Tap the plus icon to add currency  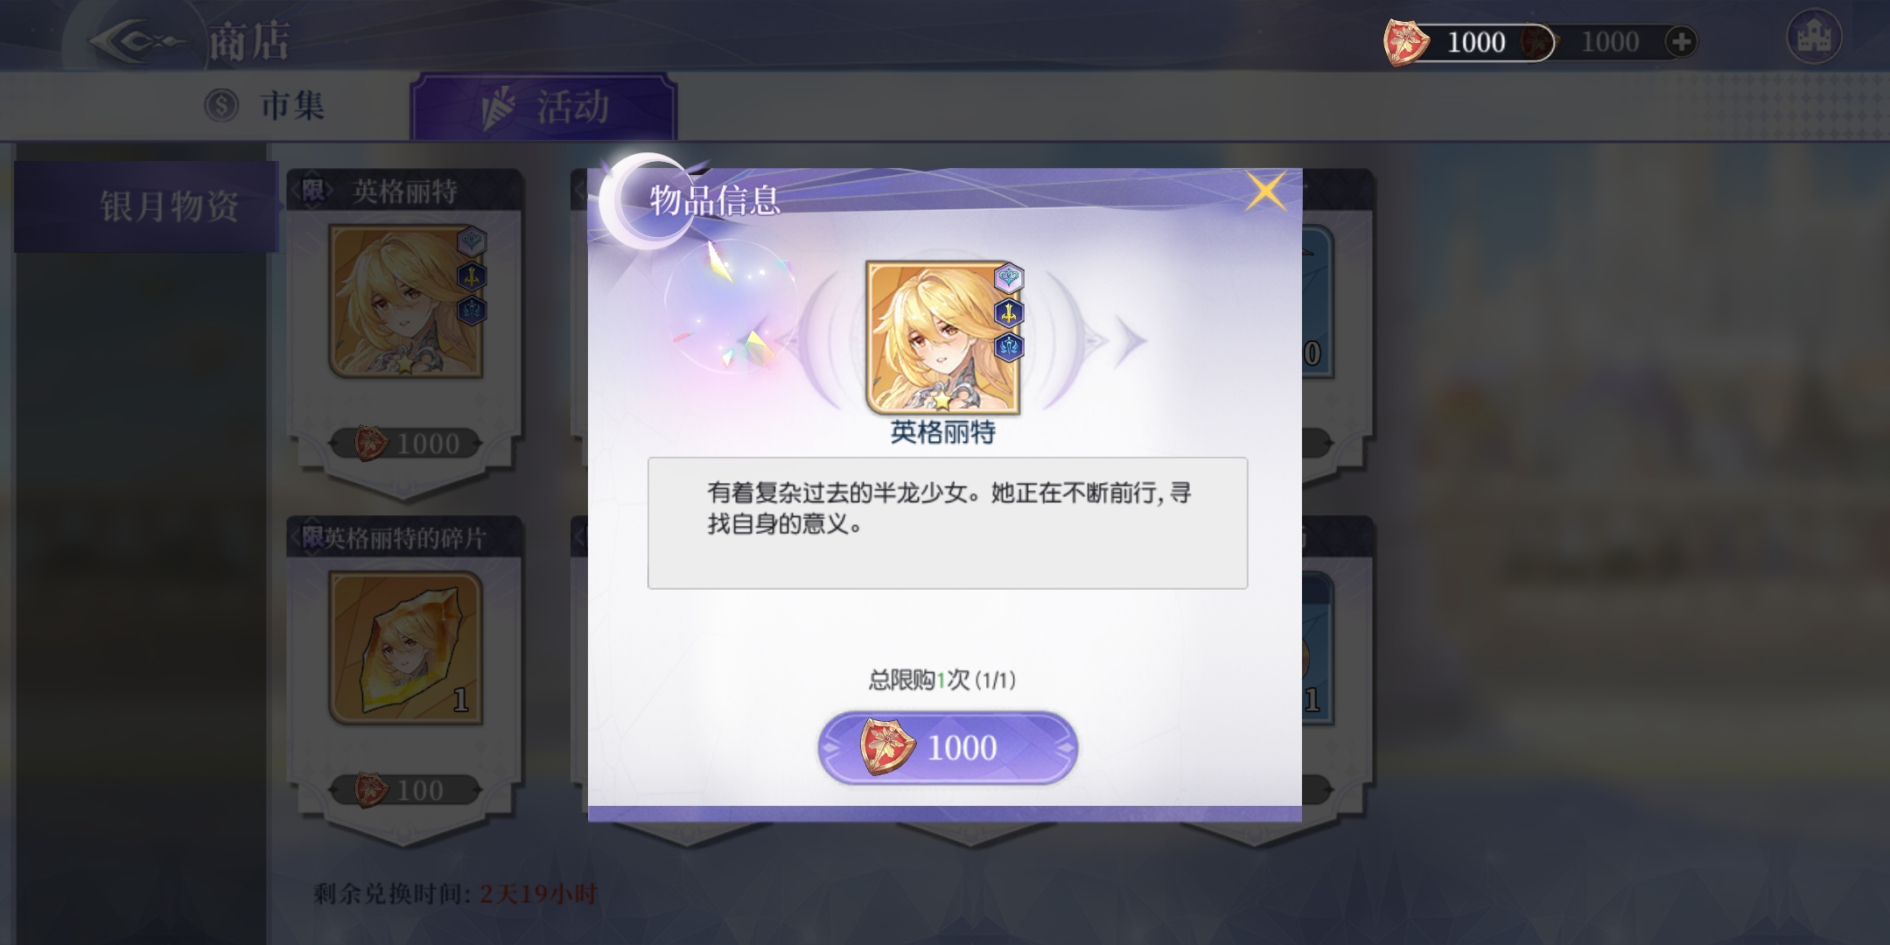1681,41
